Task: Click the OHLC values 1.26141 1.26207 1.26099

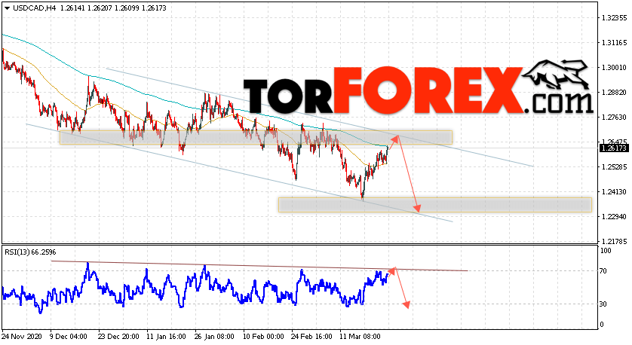Action: 100,8
